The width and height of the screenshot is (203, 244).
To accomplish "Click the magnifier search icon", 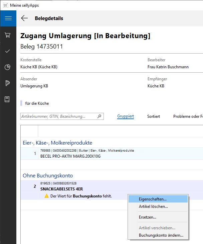I will (x=99, y=116).
